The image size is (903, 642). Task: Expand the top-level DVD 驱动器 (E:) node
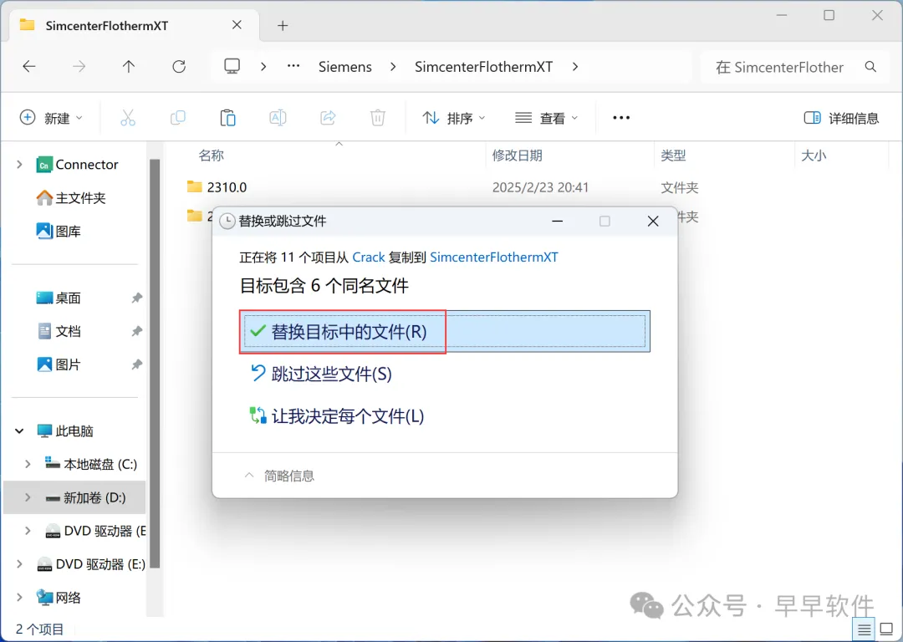(x=19, y=564)
